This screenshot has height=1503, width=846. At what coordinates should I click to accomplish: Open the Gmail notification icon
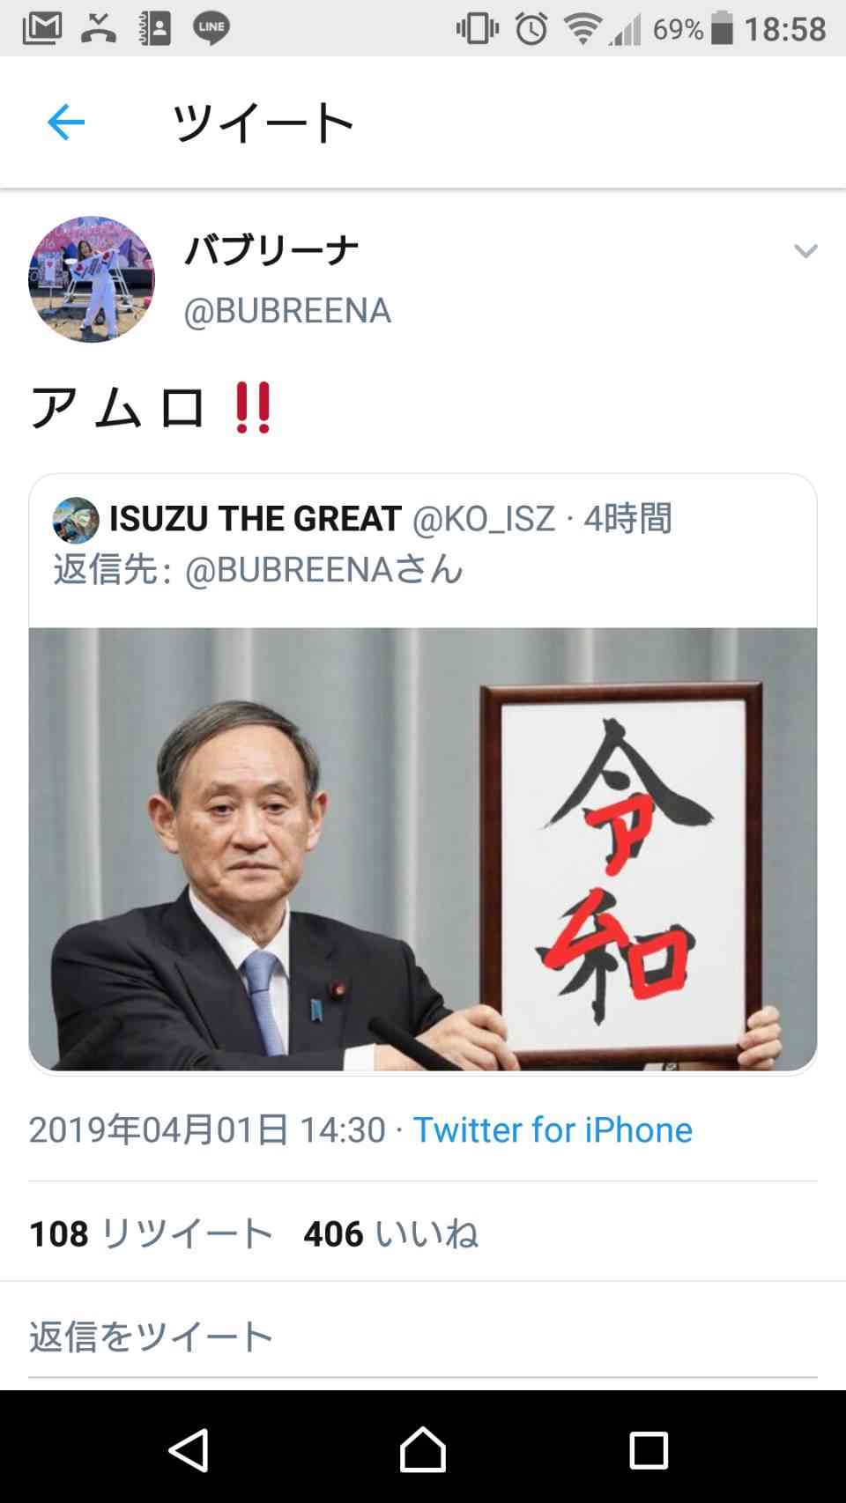41,29
